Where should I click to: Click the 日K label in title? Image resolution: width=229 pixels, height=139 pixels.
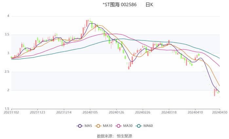[149, 5]
